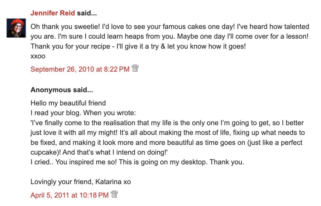Click the "Anonymous said..." heading
The height and width of the screenshot is (206, 321).
(x=62, y=90)
